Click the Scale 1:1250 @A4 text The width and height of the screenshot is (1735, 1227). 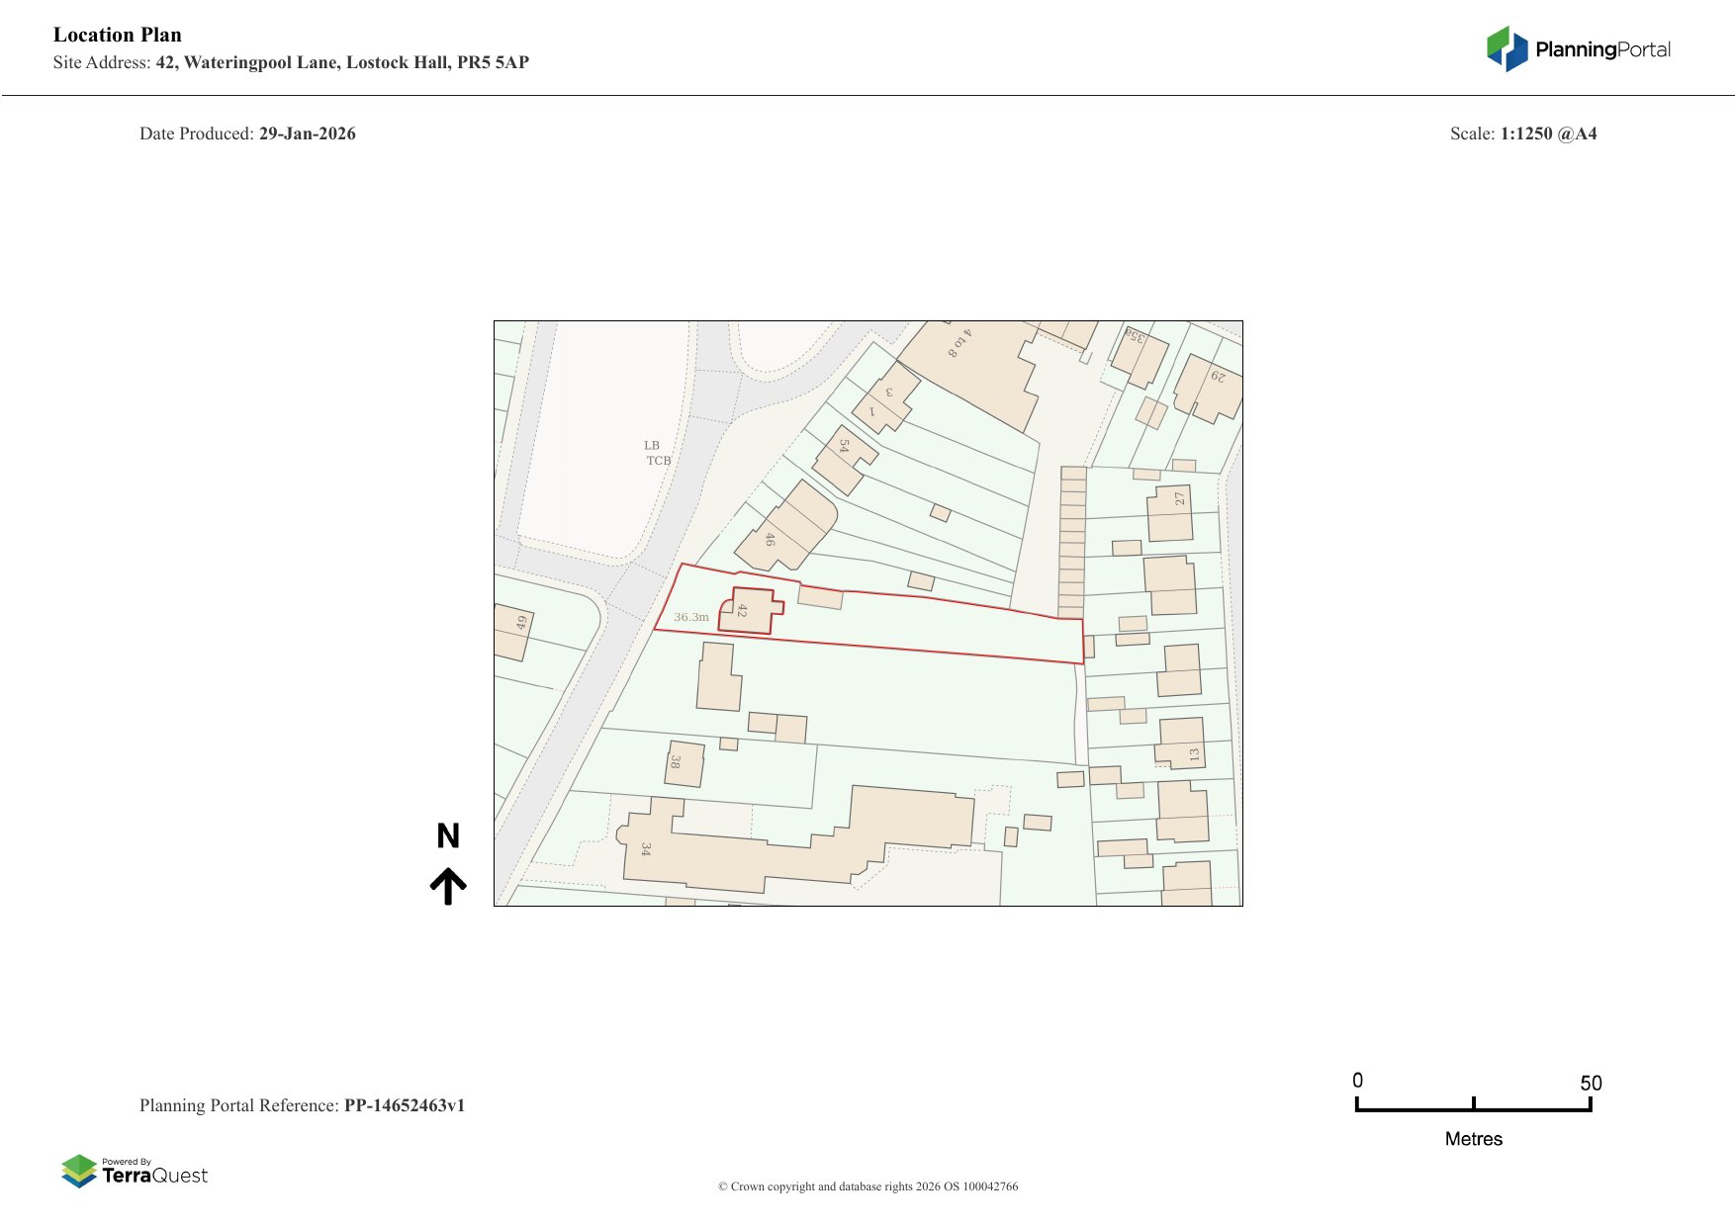[1522, 133]
